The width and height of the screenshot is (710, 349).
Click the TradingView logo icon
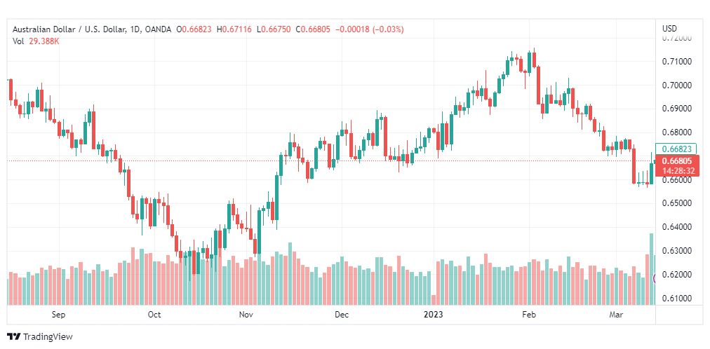[x=14, y=337]
